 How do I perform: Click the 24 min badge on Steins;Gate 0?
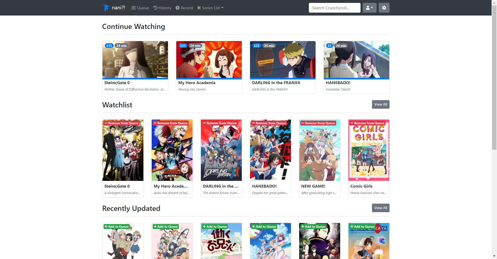click(x=121, y=46)
